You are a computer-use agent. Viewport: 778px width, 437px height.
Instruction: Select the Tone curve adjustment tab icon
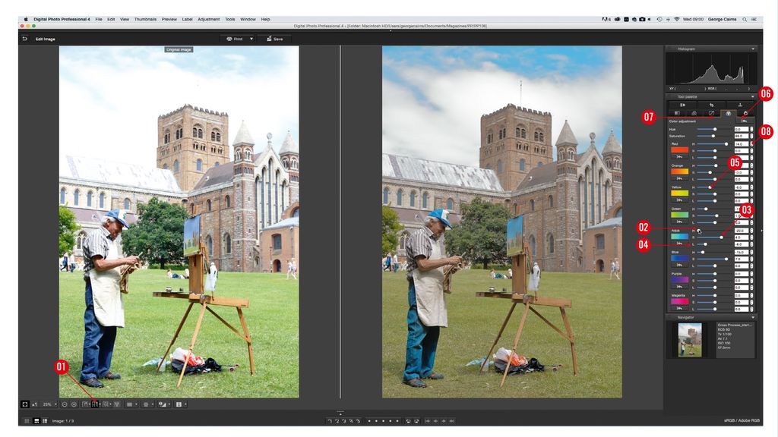click(711, 112)
